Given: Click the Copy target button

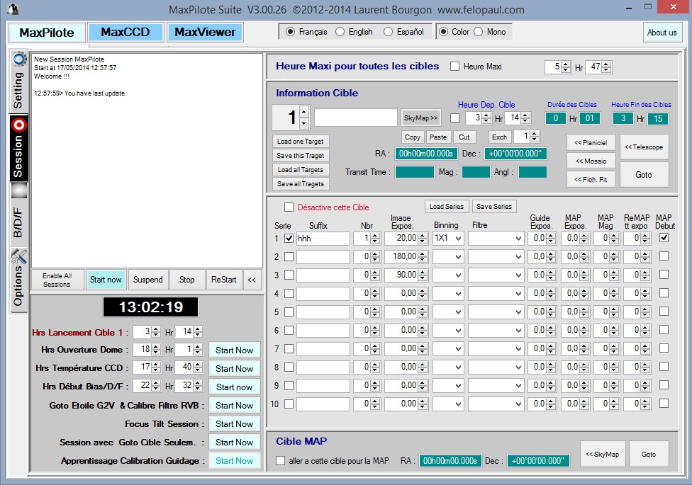Looking at the screenshot, I should click(413, 137).
